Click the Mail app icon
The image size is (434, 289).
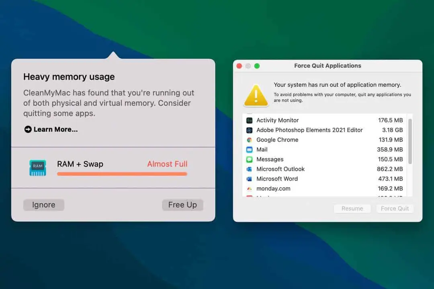tap(250, 150)
